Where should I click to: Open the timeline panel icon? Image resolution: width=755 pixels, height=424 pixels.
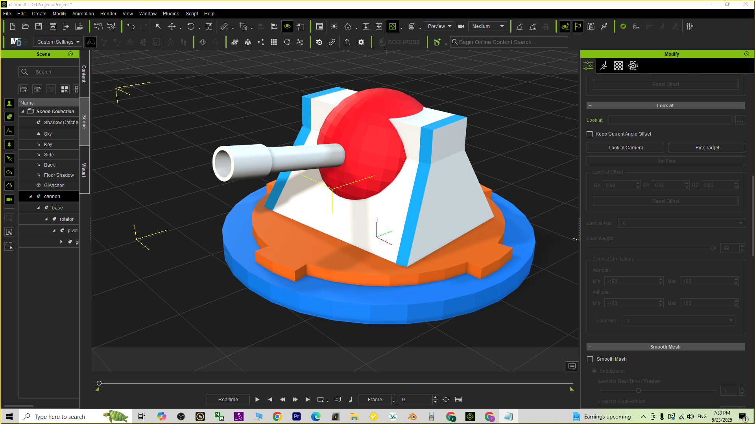(x=458, y=400)
